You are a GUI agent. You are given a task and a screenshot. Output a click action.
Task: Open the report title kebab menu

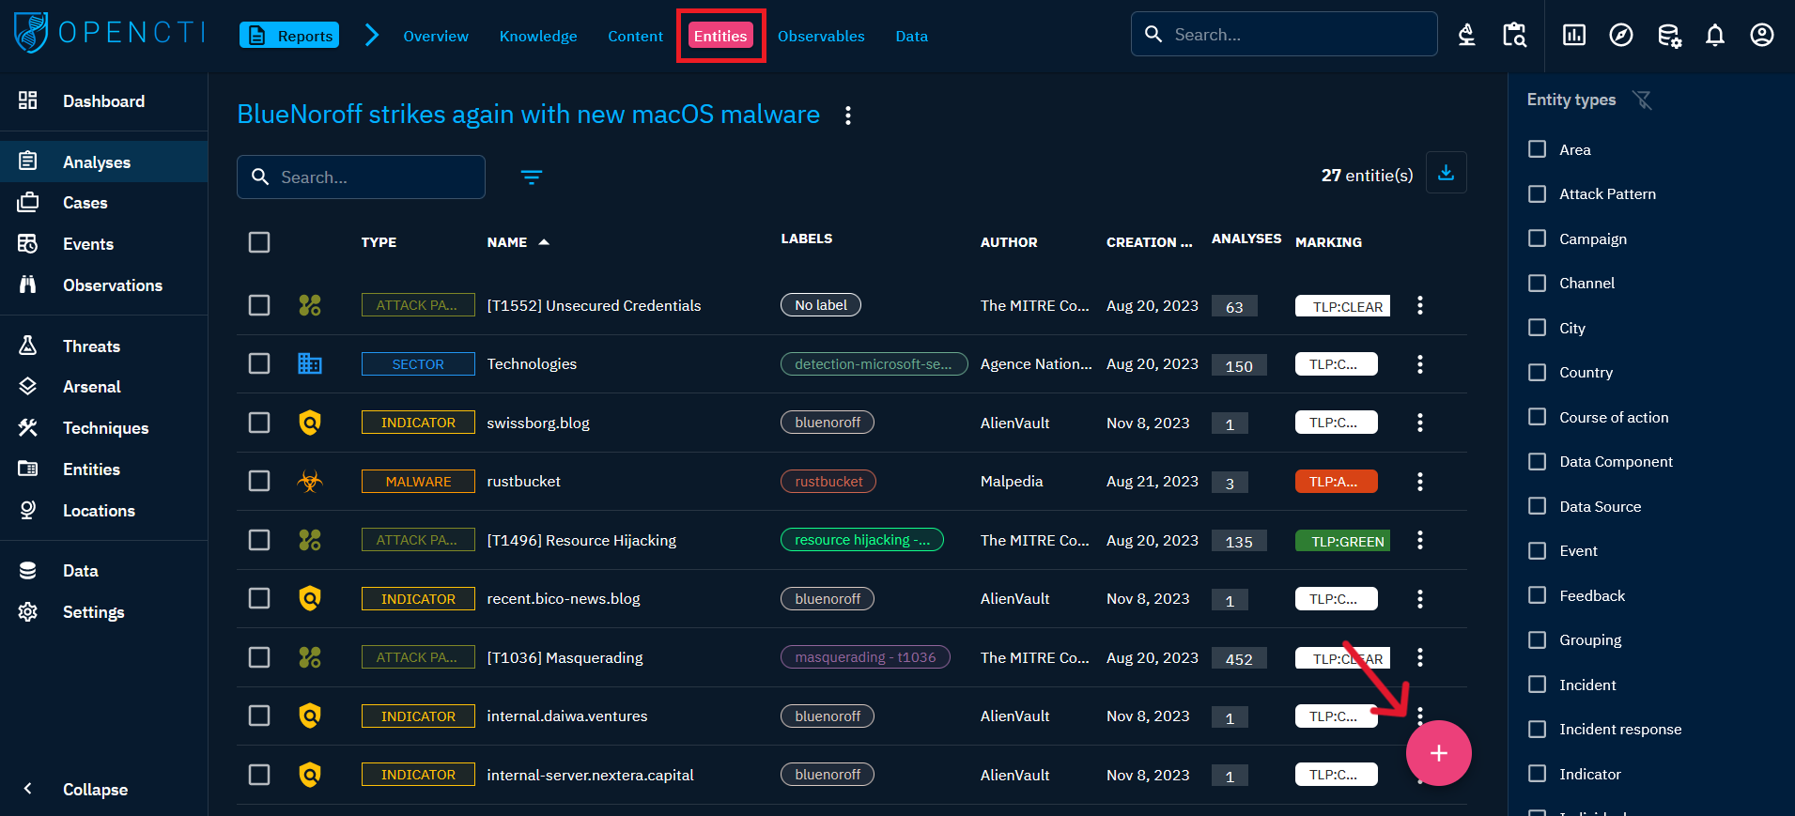(848, 115)
